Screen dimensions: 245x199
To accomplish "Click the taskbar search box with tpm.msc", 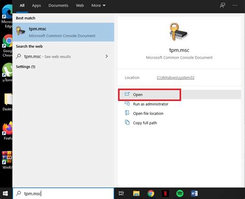I will (x=63, y=193).
